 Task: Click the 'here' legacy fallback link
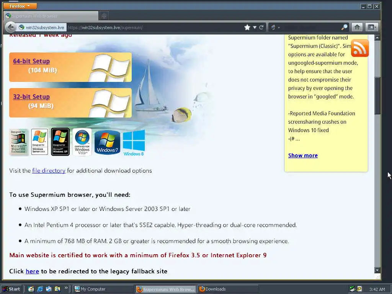32,271
